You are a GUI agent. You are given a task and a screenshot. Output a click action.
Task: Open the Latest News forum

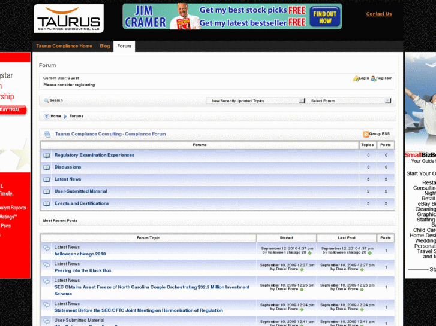click(x=68, y=179)
